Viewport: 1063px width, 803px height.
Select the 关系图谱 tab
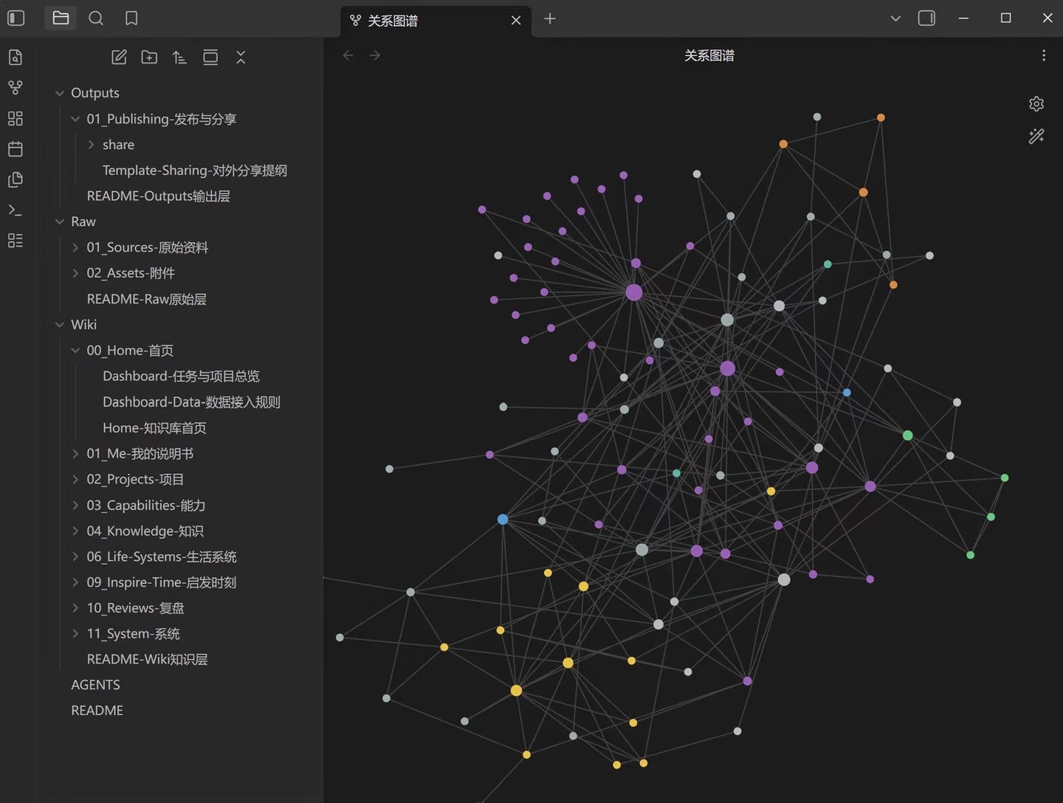coord(426,21)
